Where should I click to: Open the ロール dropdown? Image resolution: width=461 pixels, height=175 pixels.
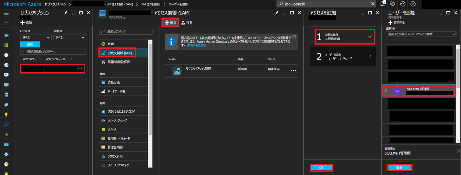point(36,37)
